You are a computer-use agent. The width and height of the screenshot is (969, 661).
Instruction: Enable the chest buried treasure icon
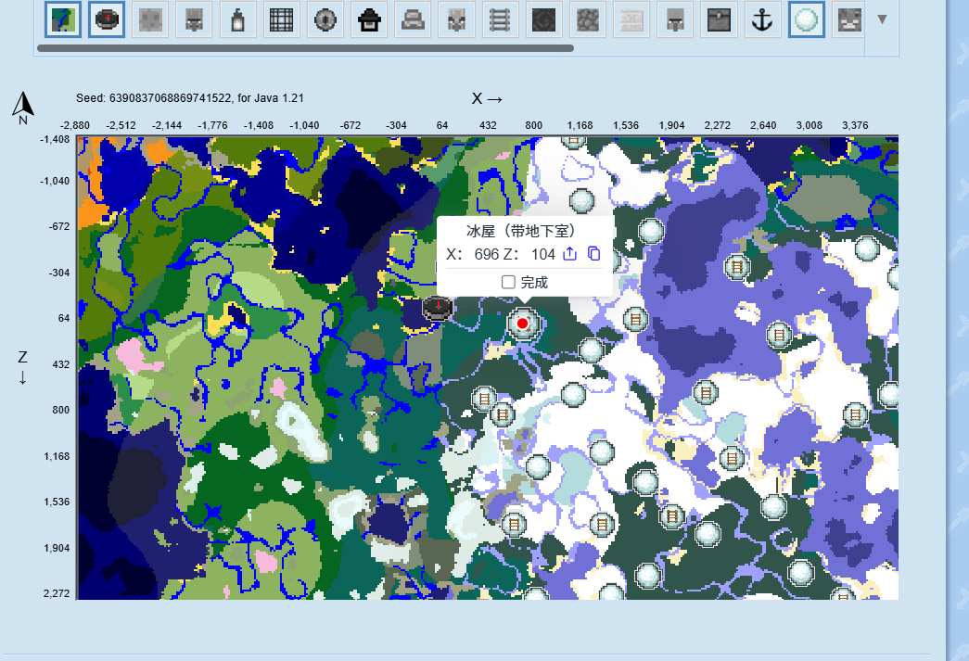pyautogui.click(x=719, y=19)
